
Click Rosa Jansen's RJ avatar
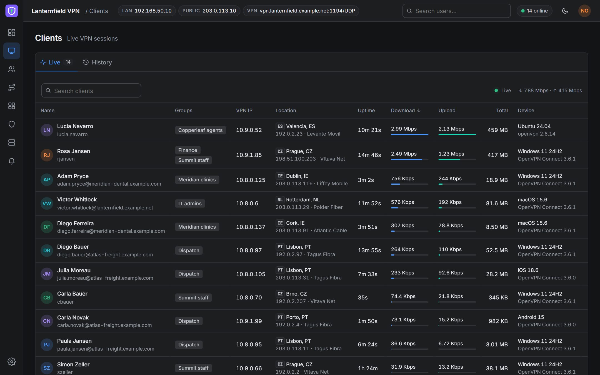tap(47, 155)
